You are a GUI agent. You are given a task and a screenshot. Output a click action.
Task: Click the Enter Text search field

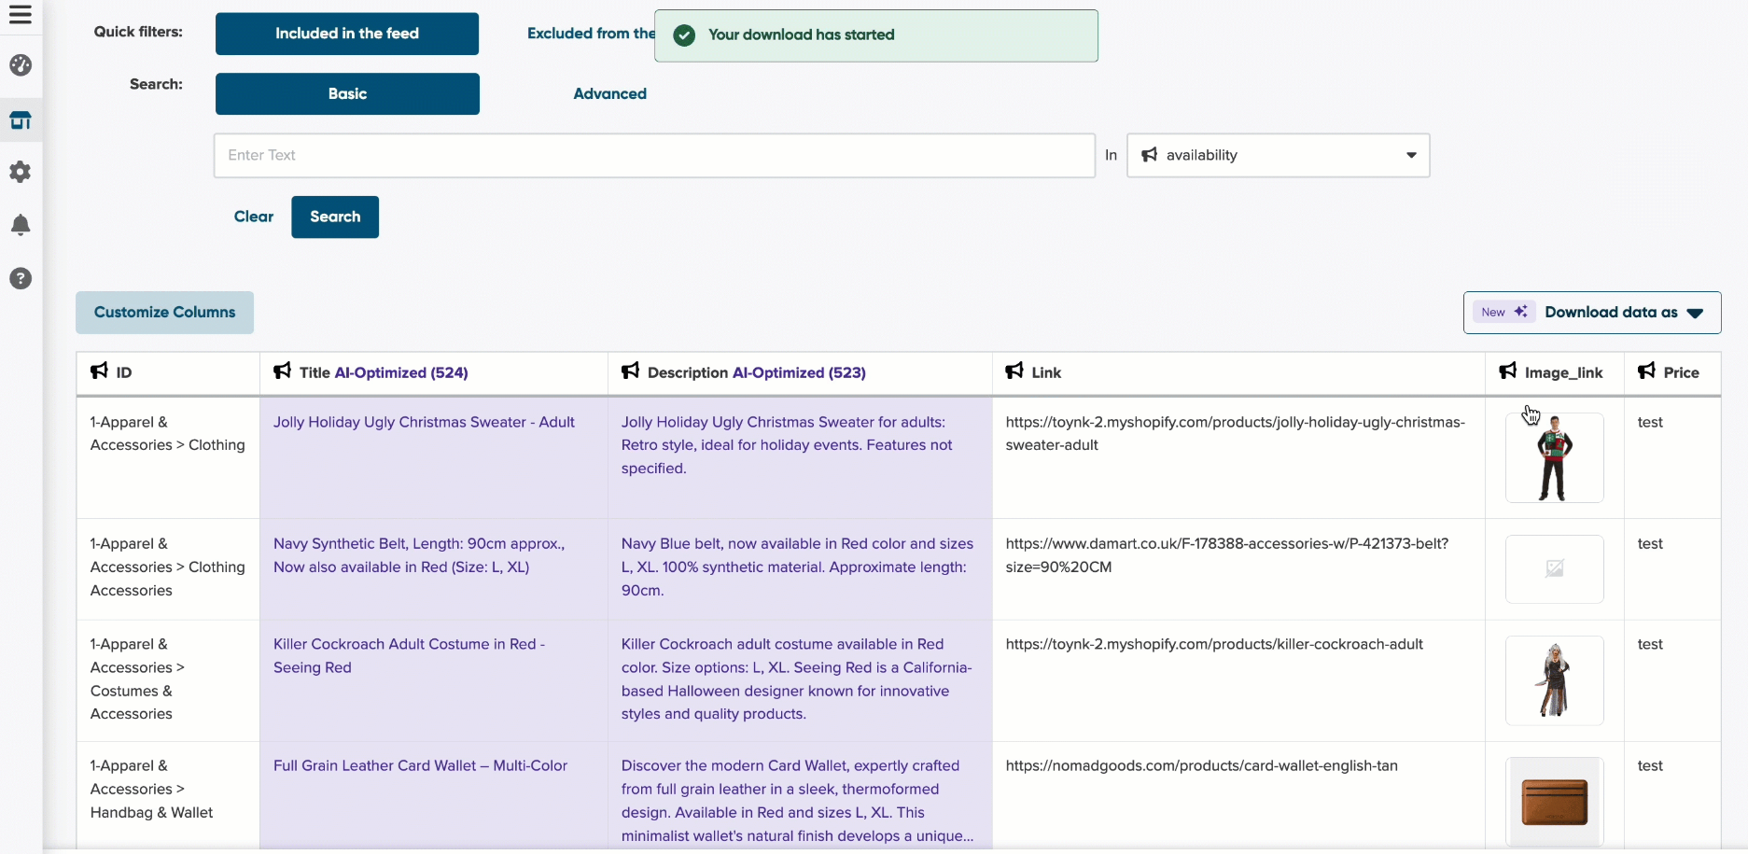click(653, 155)
